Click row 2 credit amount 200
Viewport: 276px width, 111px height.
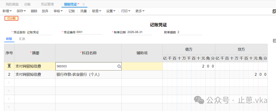tap(241, 75)
